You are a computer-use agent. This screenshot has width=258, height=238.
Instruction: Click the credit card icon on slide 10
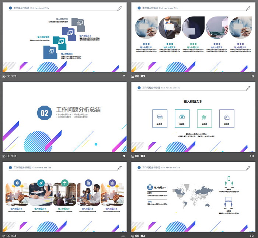click(x=160, y=117)
